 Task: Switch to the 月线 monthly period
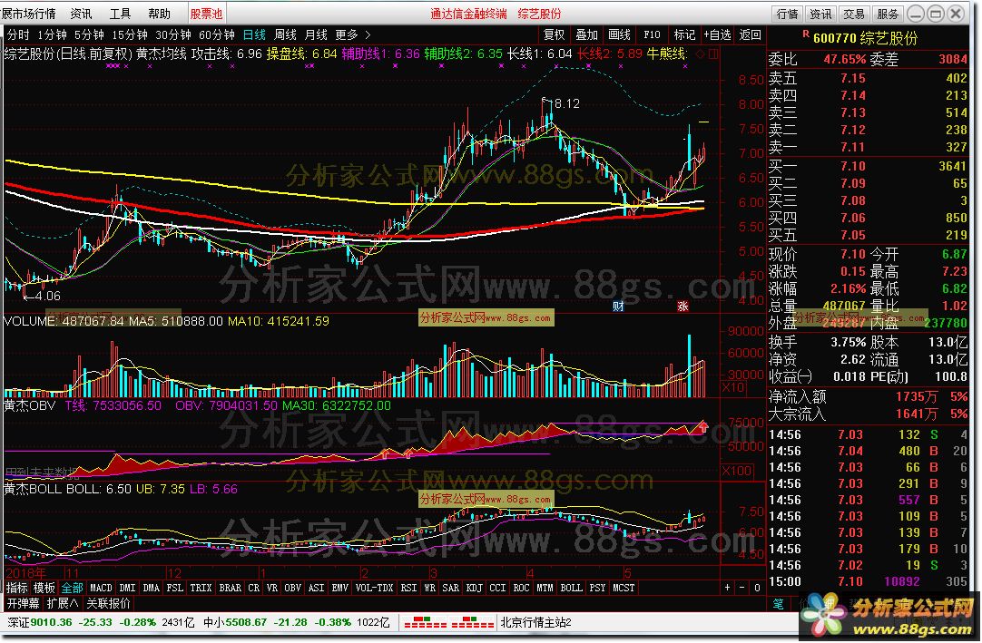click(316, 35)
